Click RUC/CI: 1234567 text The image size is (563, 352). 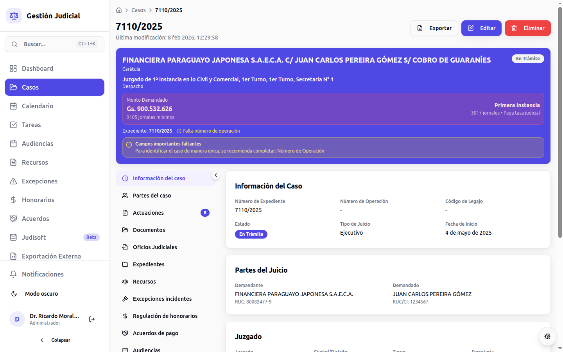click(x=411, y=302)
